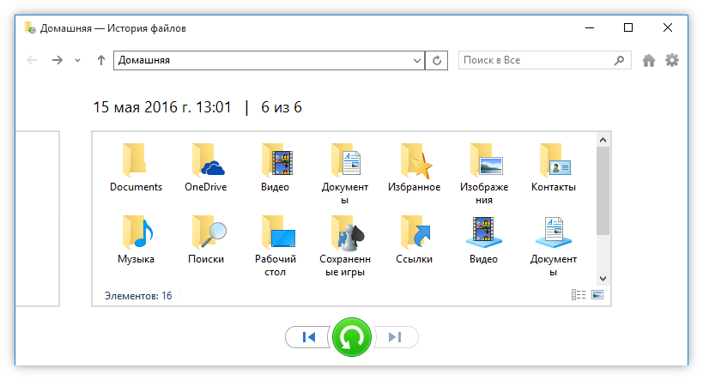
Task: Select the Музыка folder
Action: coord(136,239)
